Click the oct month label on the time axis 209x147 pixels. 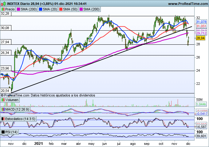[161, 144]
